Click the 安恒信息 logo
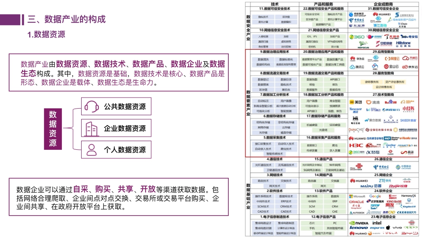Viewport: 422px width, 237px height. pos(384,43)
